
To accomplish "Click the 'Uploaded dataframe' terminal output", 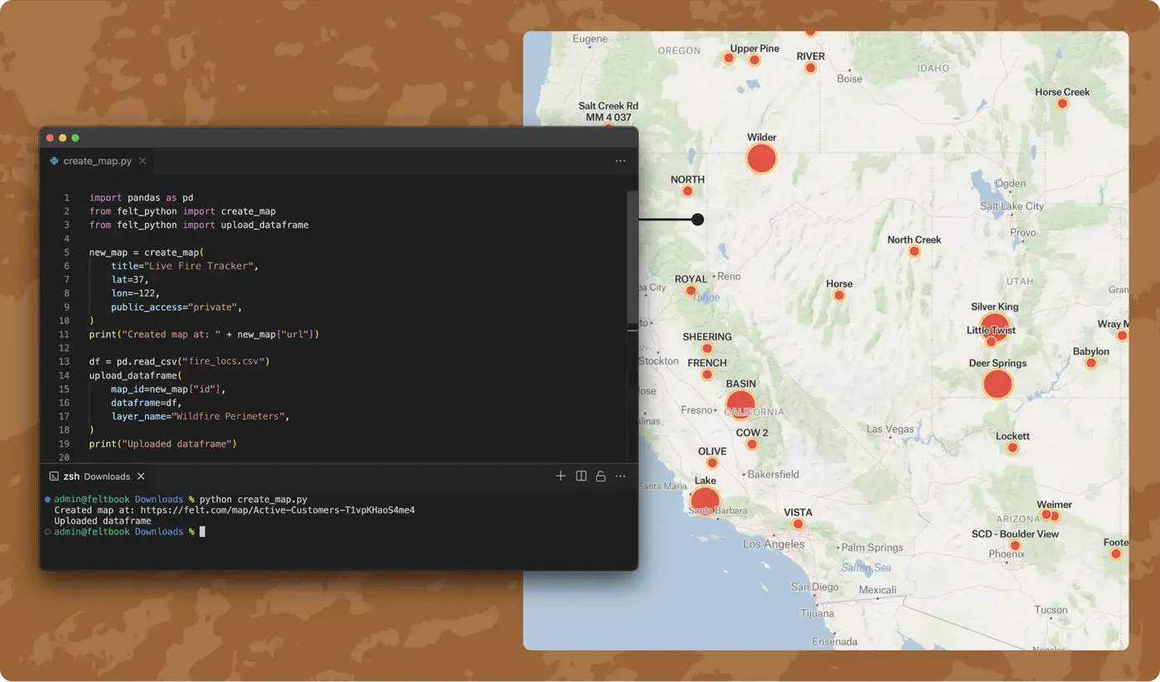I will [x=103, y=521].
